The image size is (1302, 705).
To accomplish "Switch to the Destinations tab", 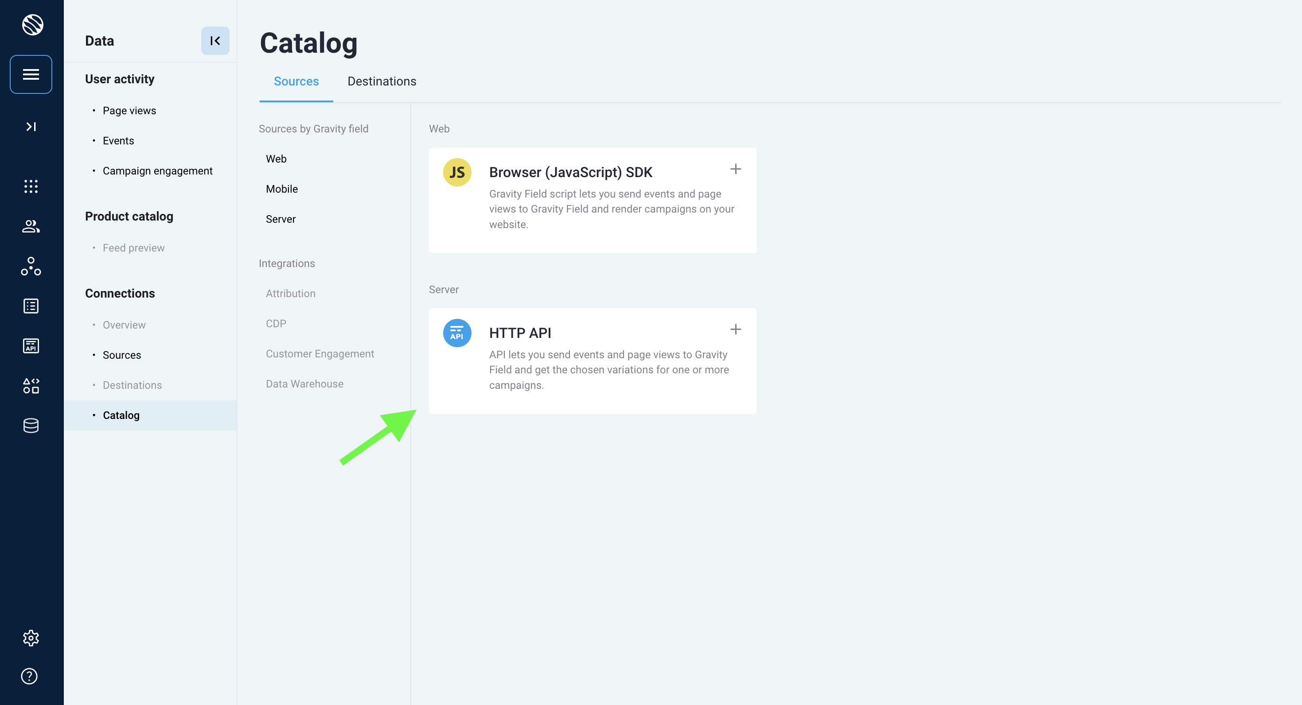I will coord(382,81).
